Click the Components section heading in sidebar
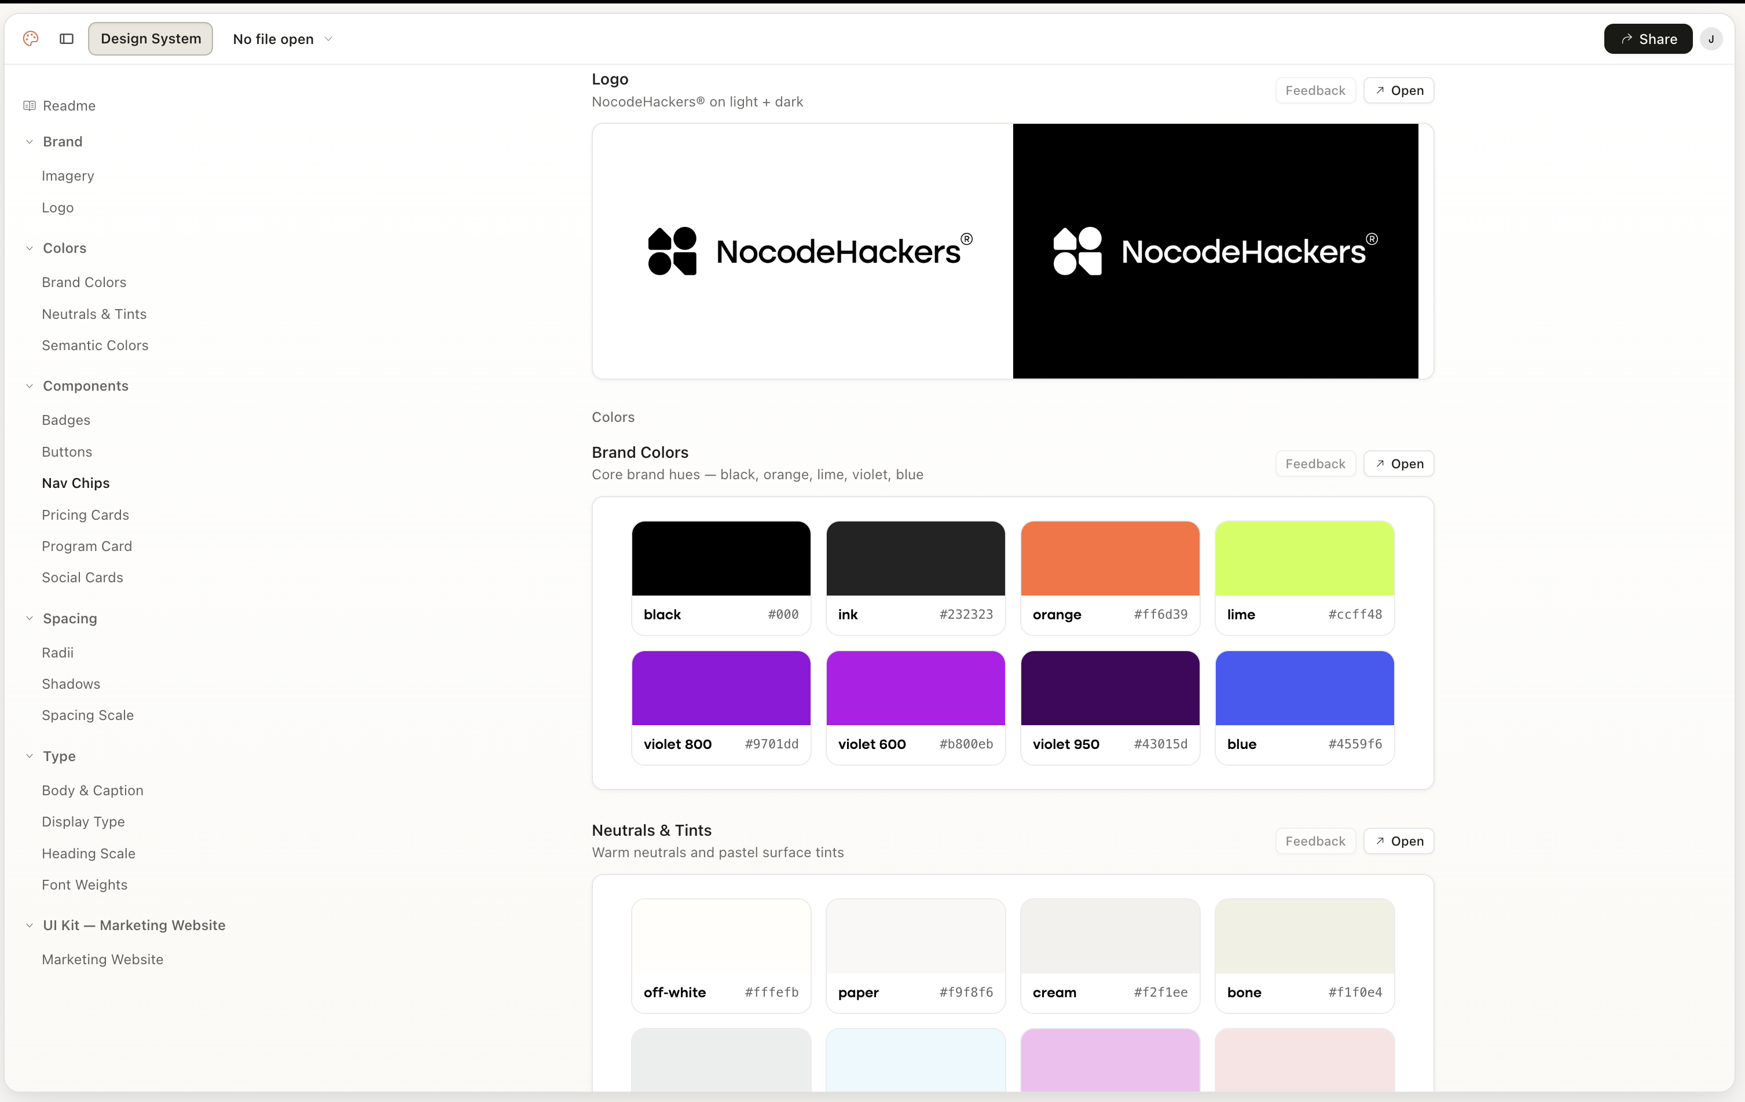The height and width of the screenshot is (1102, 1745). [86, 386]
